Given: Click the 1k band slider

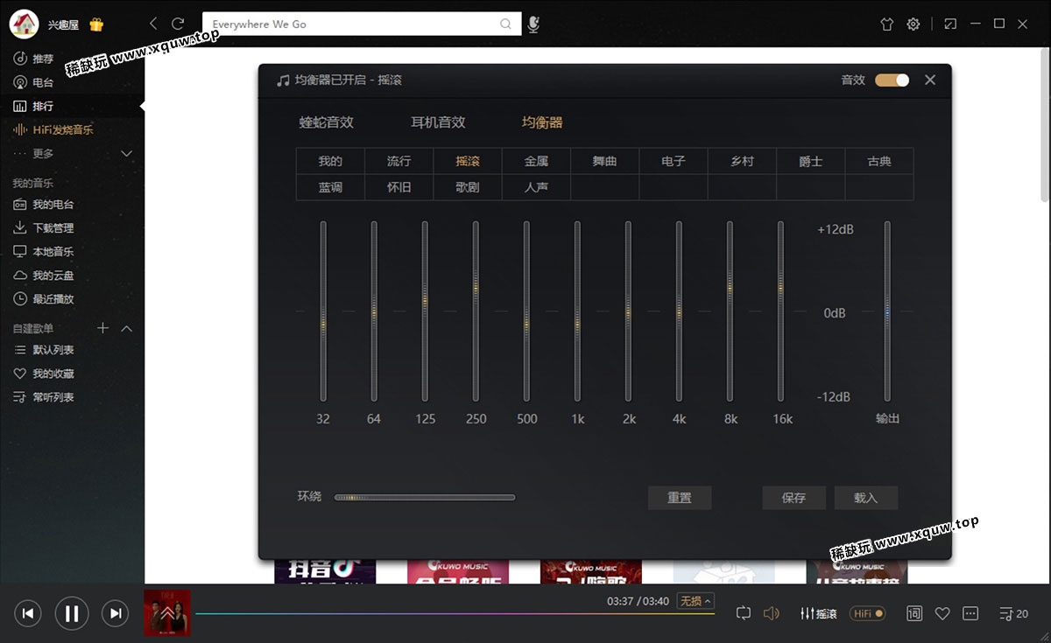Looking at the screenshot, I should (x=577, y=311).
